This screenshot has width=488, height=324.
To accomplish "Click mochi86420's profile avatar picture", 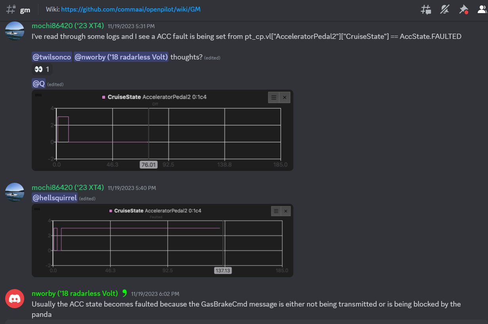I will (x=15, y=31).
